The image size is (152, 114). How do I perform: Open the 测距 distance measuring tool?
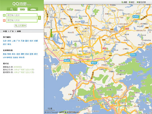(124, 2)
